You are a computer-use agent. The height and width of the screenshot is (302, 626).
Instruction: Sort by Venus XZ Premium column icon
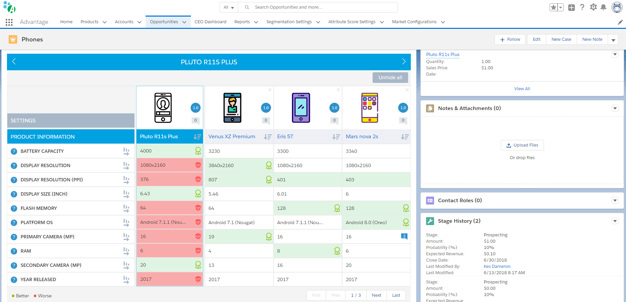pyautogui.click(x=268, y=137)
